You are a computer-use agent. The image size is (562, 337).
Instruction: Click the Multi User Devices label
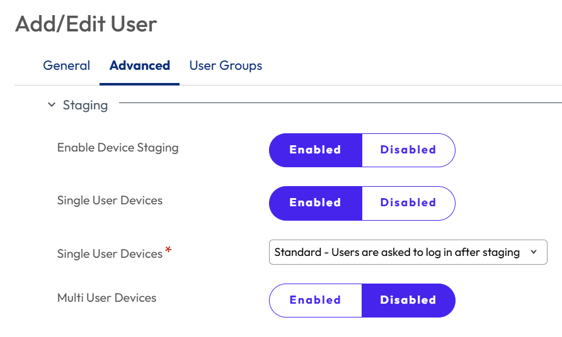[106, 297]
